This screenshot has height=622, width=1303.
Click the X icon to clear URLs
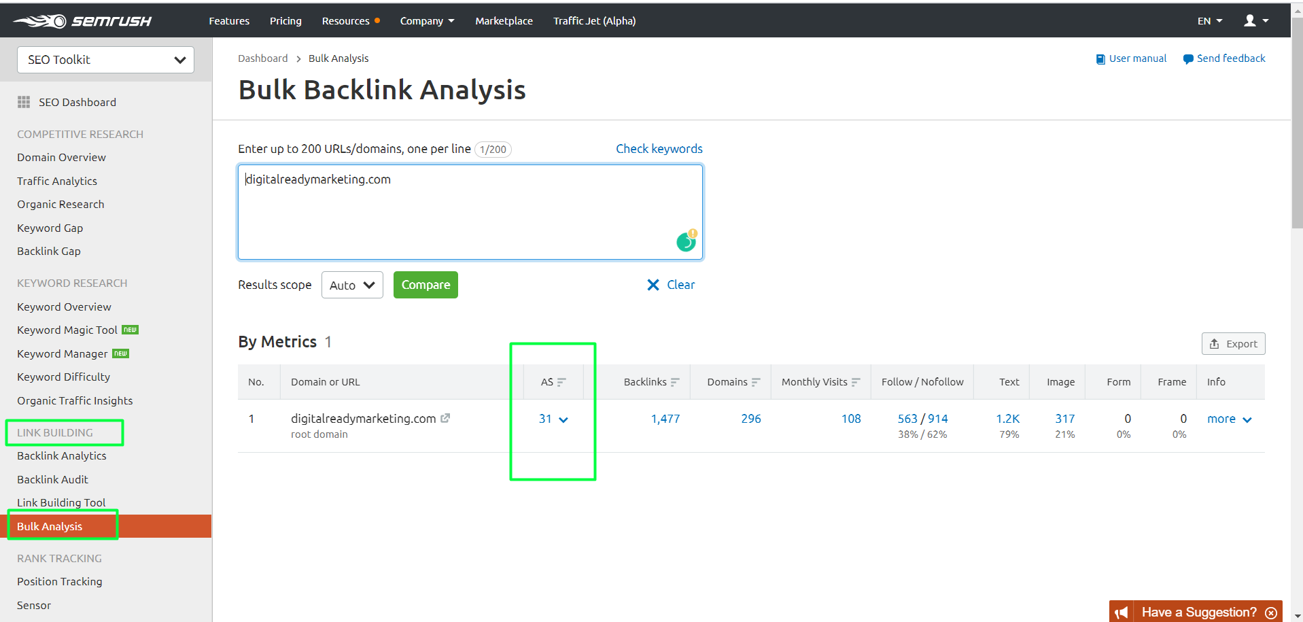(653, 285)
